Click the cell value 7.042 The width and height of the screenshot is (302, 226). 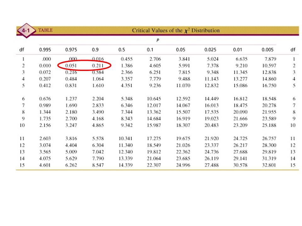[98, 152]
